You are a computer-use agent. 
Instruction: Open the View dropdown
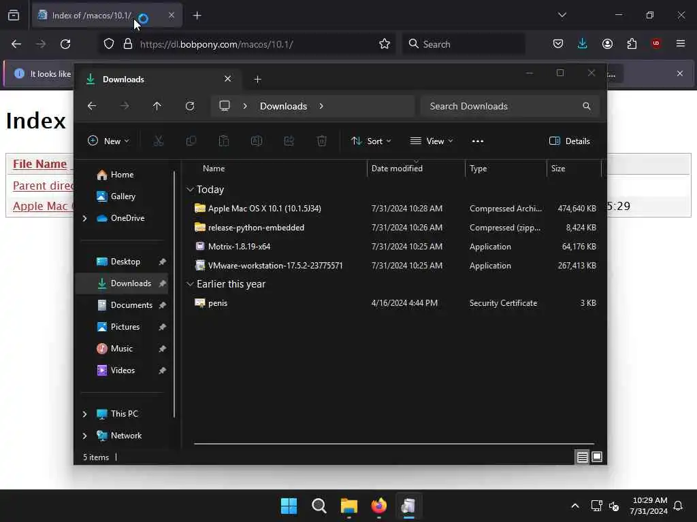432,141
